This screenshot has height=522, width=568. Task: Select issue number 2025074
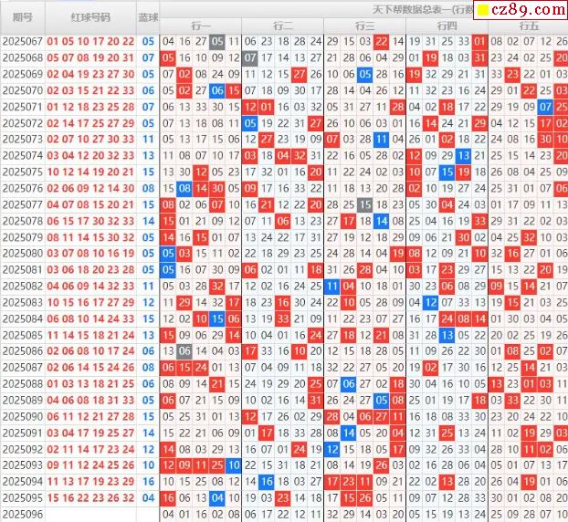coord(23,156)
